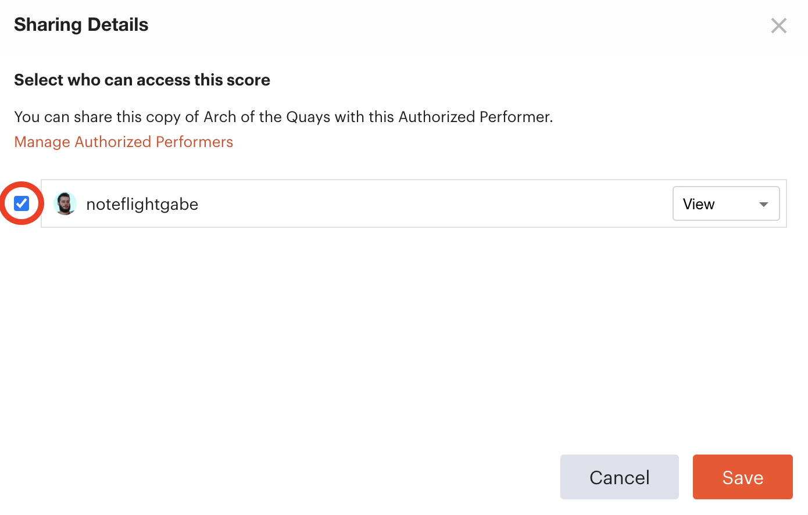
Task: Cancel the sharing changes
Action: click(619, 477)
